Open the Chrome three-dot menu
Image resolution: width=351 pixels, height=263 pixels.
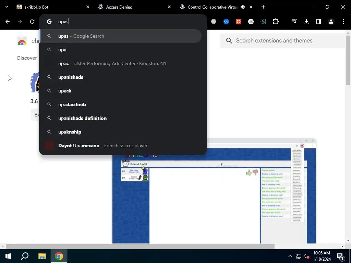click(x=343, y=22)
